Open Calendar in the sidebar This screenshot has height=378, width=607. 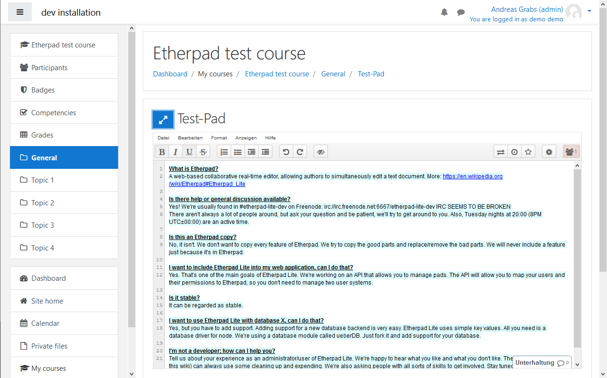point(64,323)
